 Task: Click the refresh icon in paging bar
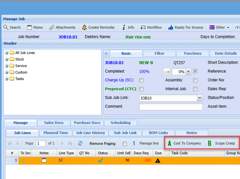(x=80, y=143)
